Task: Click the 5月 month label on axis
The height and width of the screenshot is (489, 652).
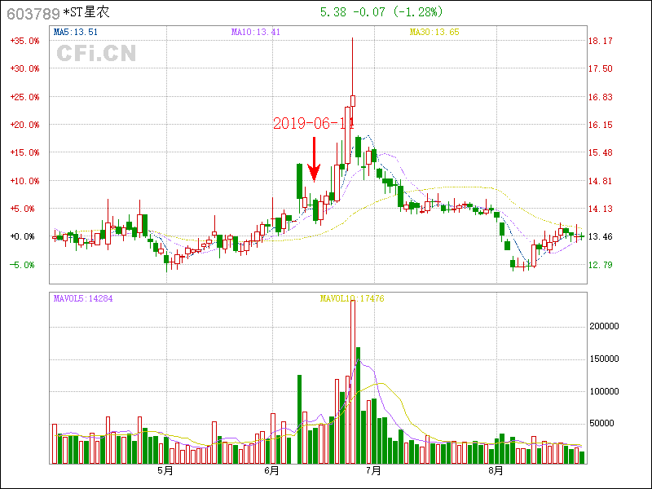Action: (x=165, y=470)
